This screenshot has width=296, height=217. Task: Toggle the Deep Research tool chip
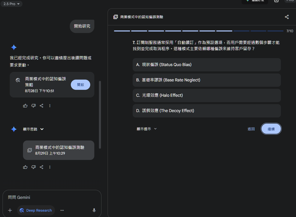pos(36,210)
